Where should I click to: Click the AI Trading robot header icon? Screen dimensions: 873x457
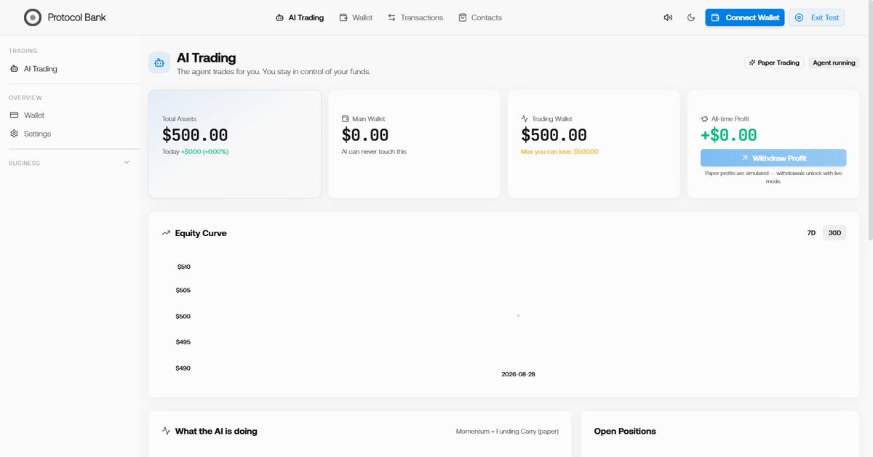click(160, 62)
